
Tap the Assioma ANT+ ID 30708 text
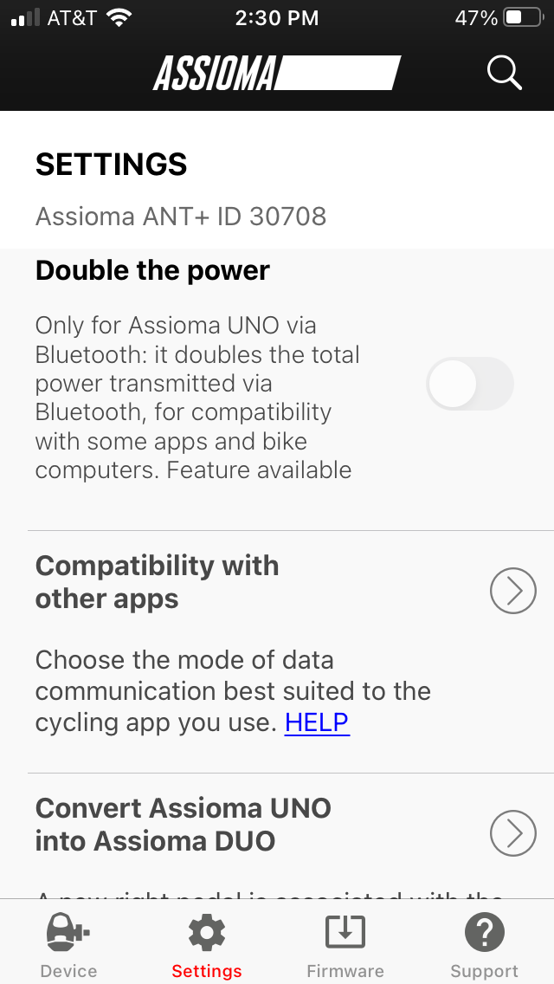coord(181,217)
